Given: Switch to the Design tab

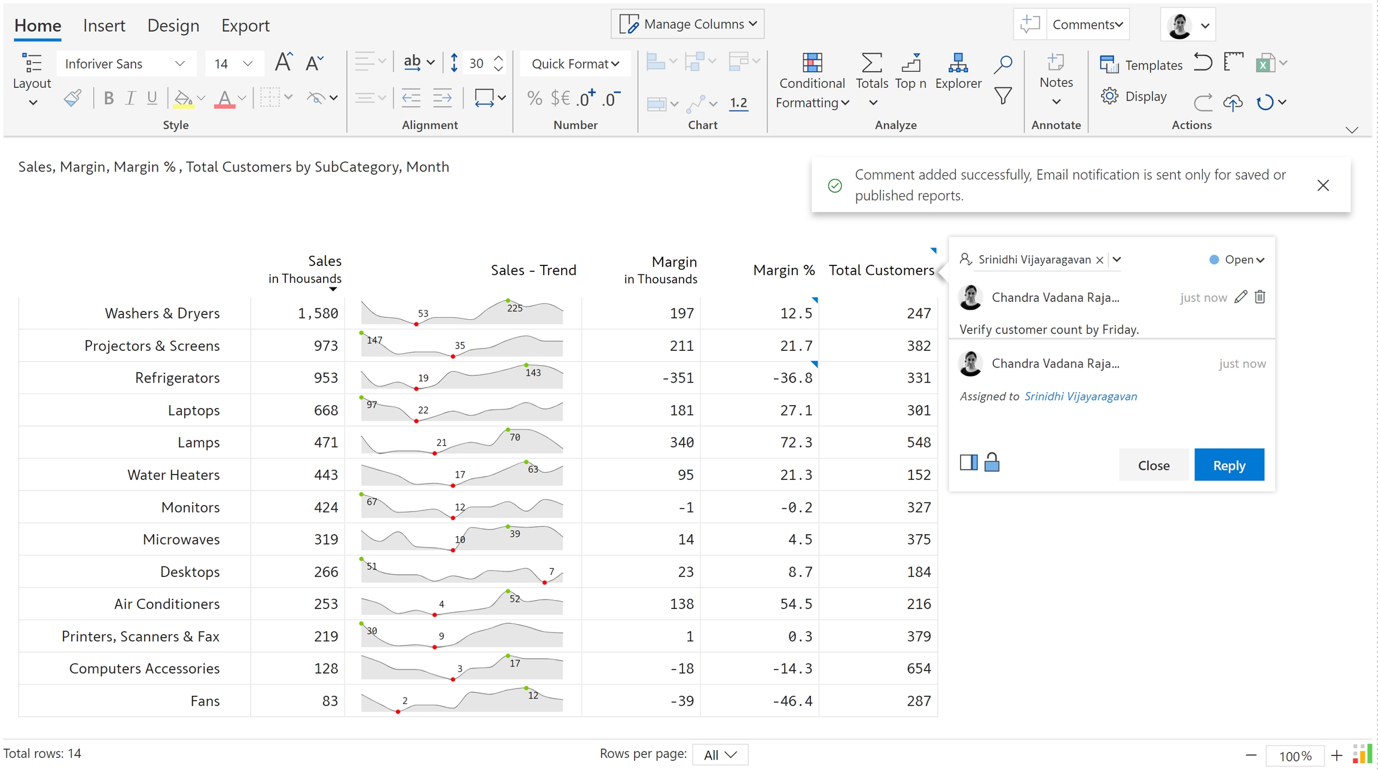Looking at the screenshot, I should 173,26.
